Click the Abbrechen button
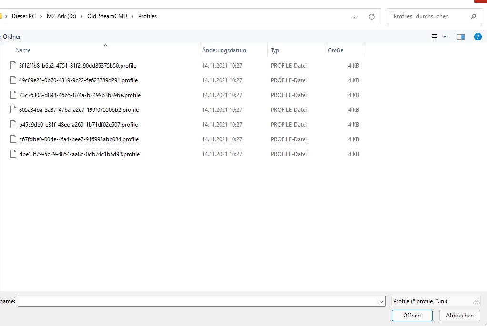The image size is (487, 326). click(x=460, y=316)
